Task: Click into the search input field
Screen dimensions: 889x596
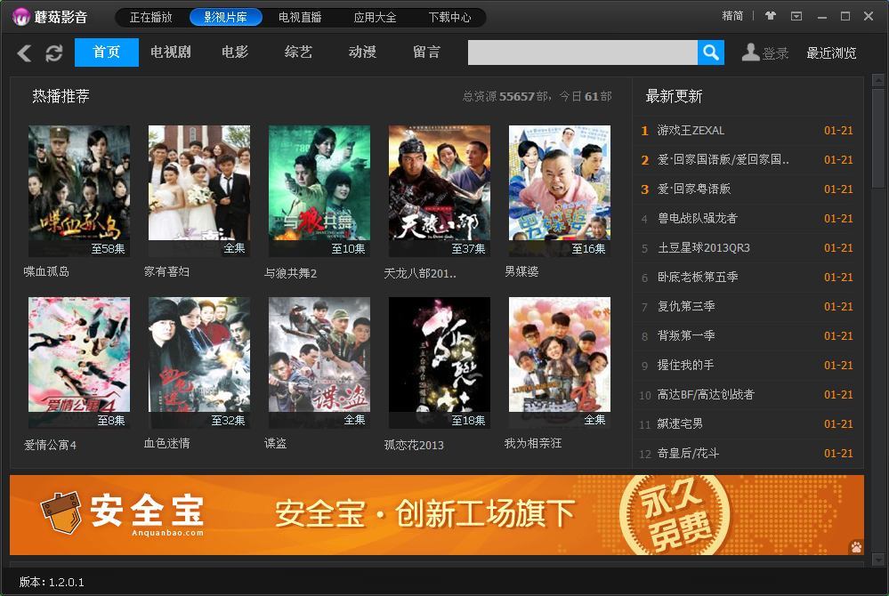Action: tap(582, 52)
